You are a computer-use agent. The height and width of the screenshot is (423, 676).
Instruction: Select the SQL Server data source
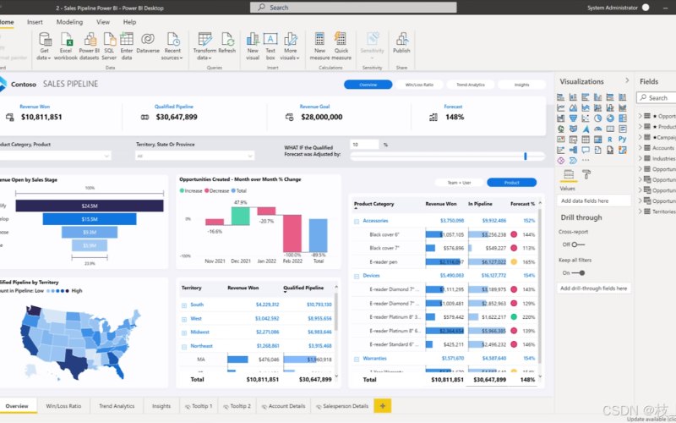(110, 46)
